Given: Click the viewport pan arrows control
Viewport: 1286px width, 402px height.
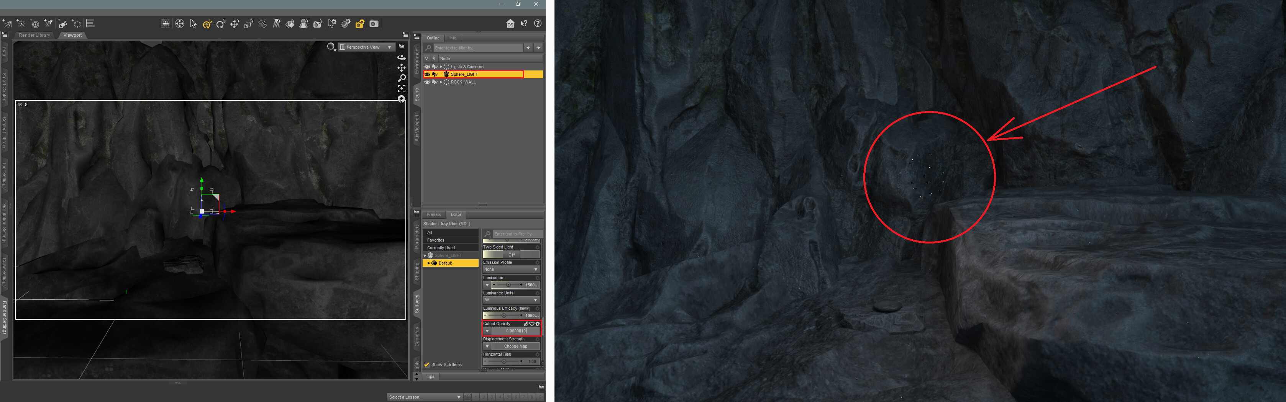Looking at the screenshot, I should 401,68.
